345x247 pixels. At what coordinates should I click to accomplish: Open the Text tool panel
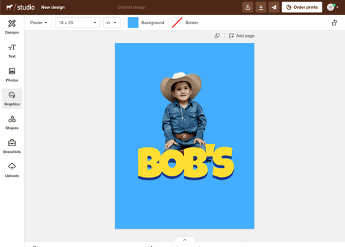pyautogui.click(x=12, y=51)
